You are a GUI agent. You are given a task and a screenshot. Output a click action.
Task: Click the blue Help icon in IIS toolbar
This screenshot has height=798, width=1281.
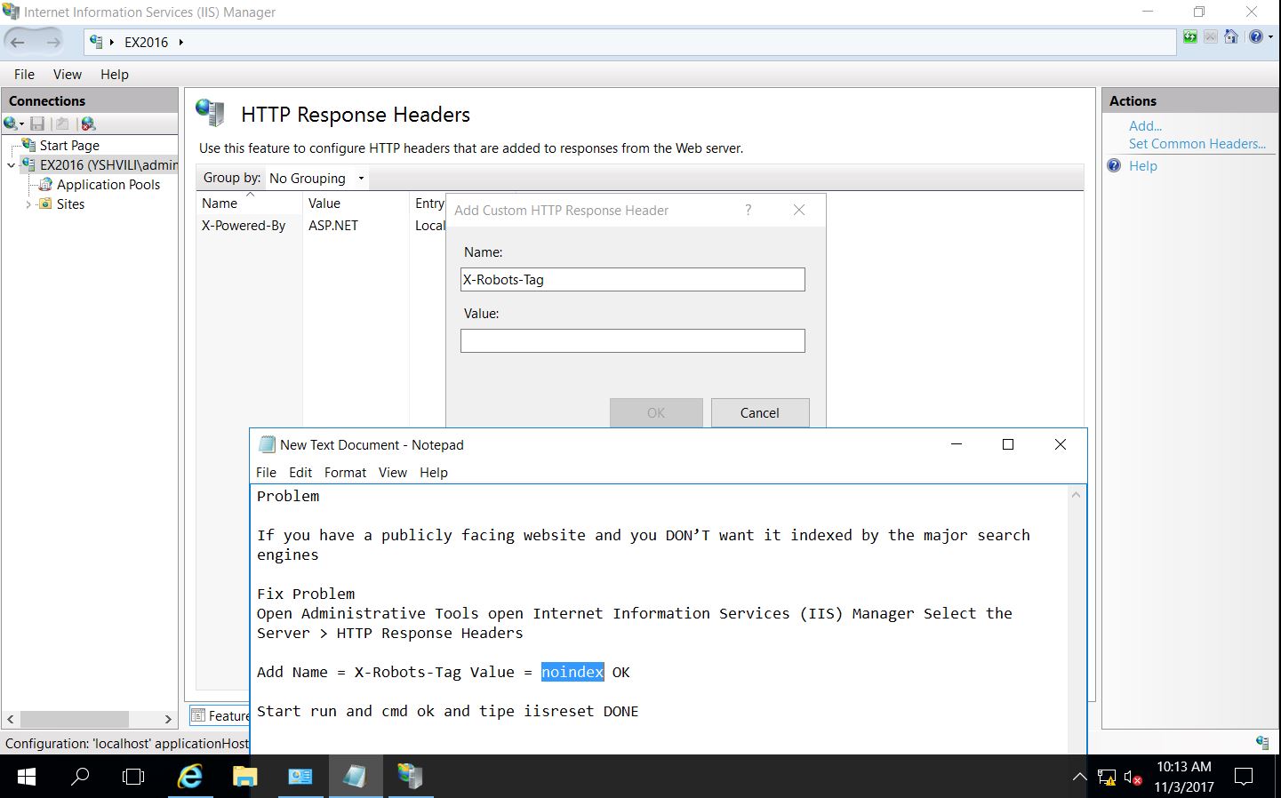[1255, 36]
